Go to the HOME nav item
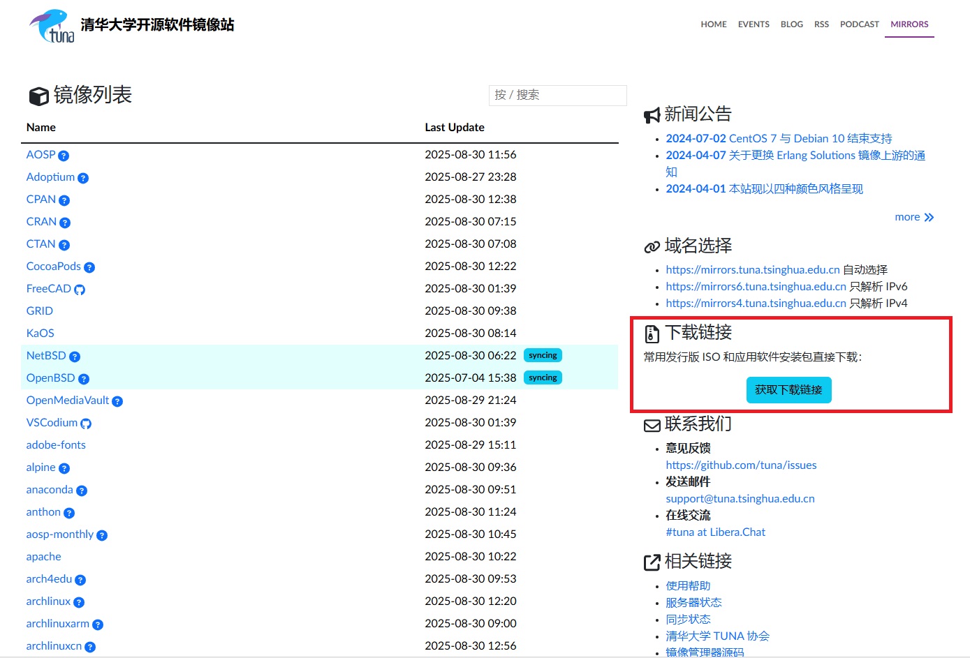Image resolution: width=970 pixels, height=658 pixels. coord(714,24)
